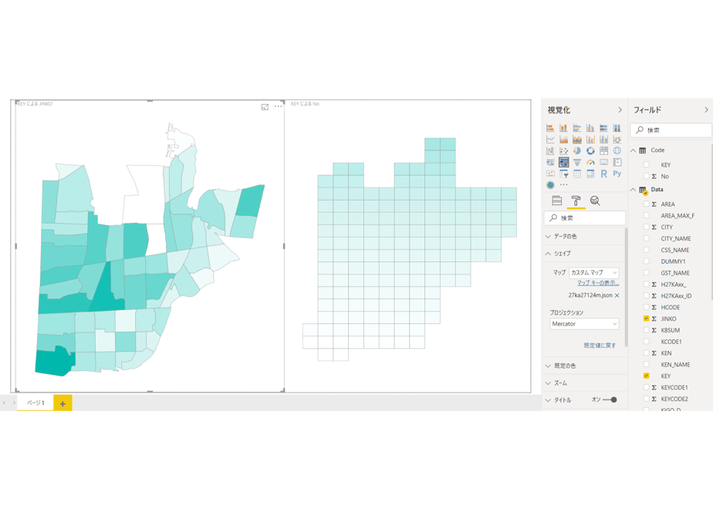Select the waterfall chart visual

coord(550,151)
